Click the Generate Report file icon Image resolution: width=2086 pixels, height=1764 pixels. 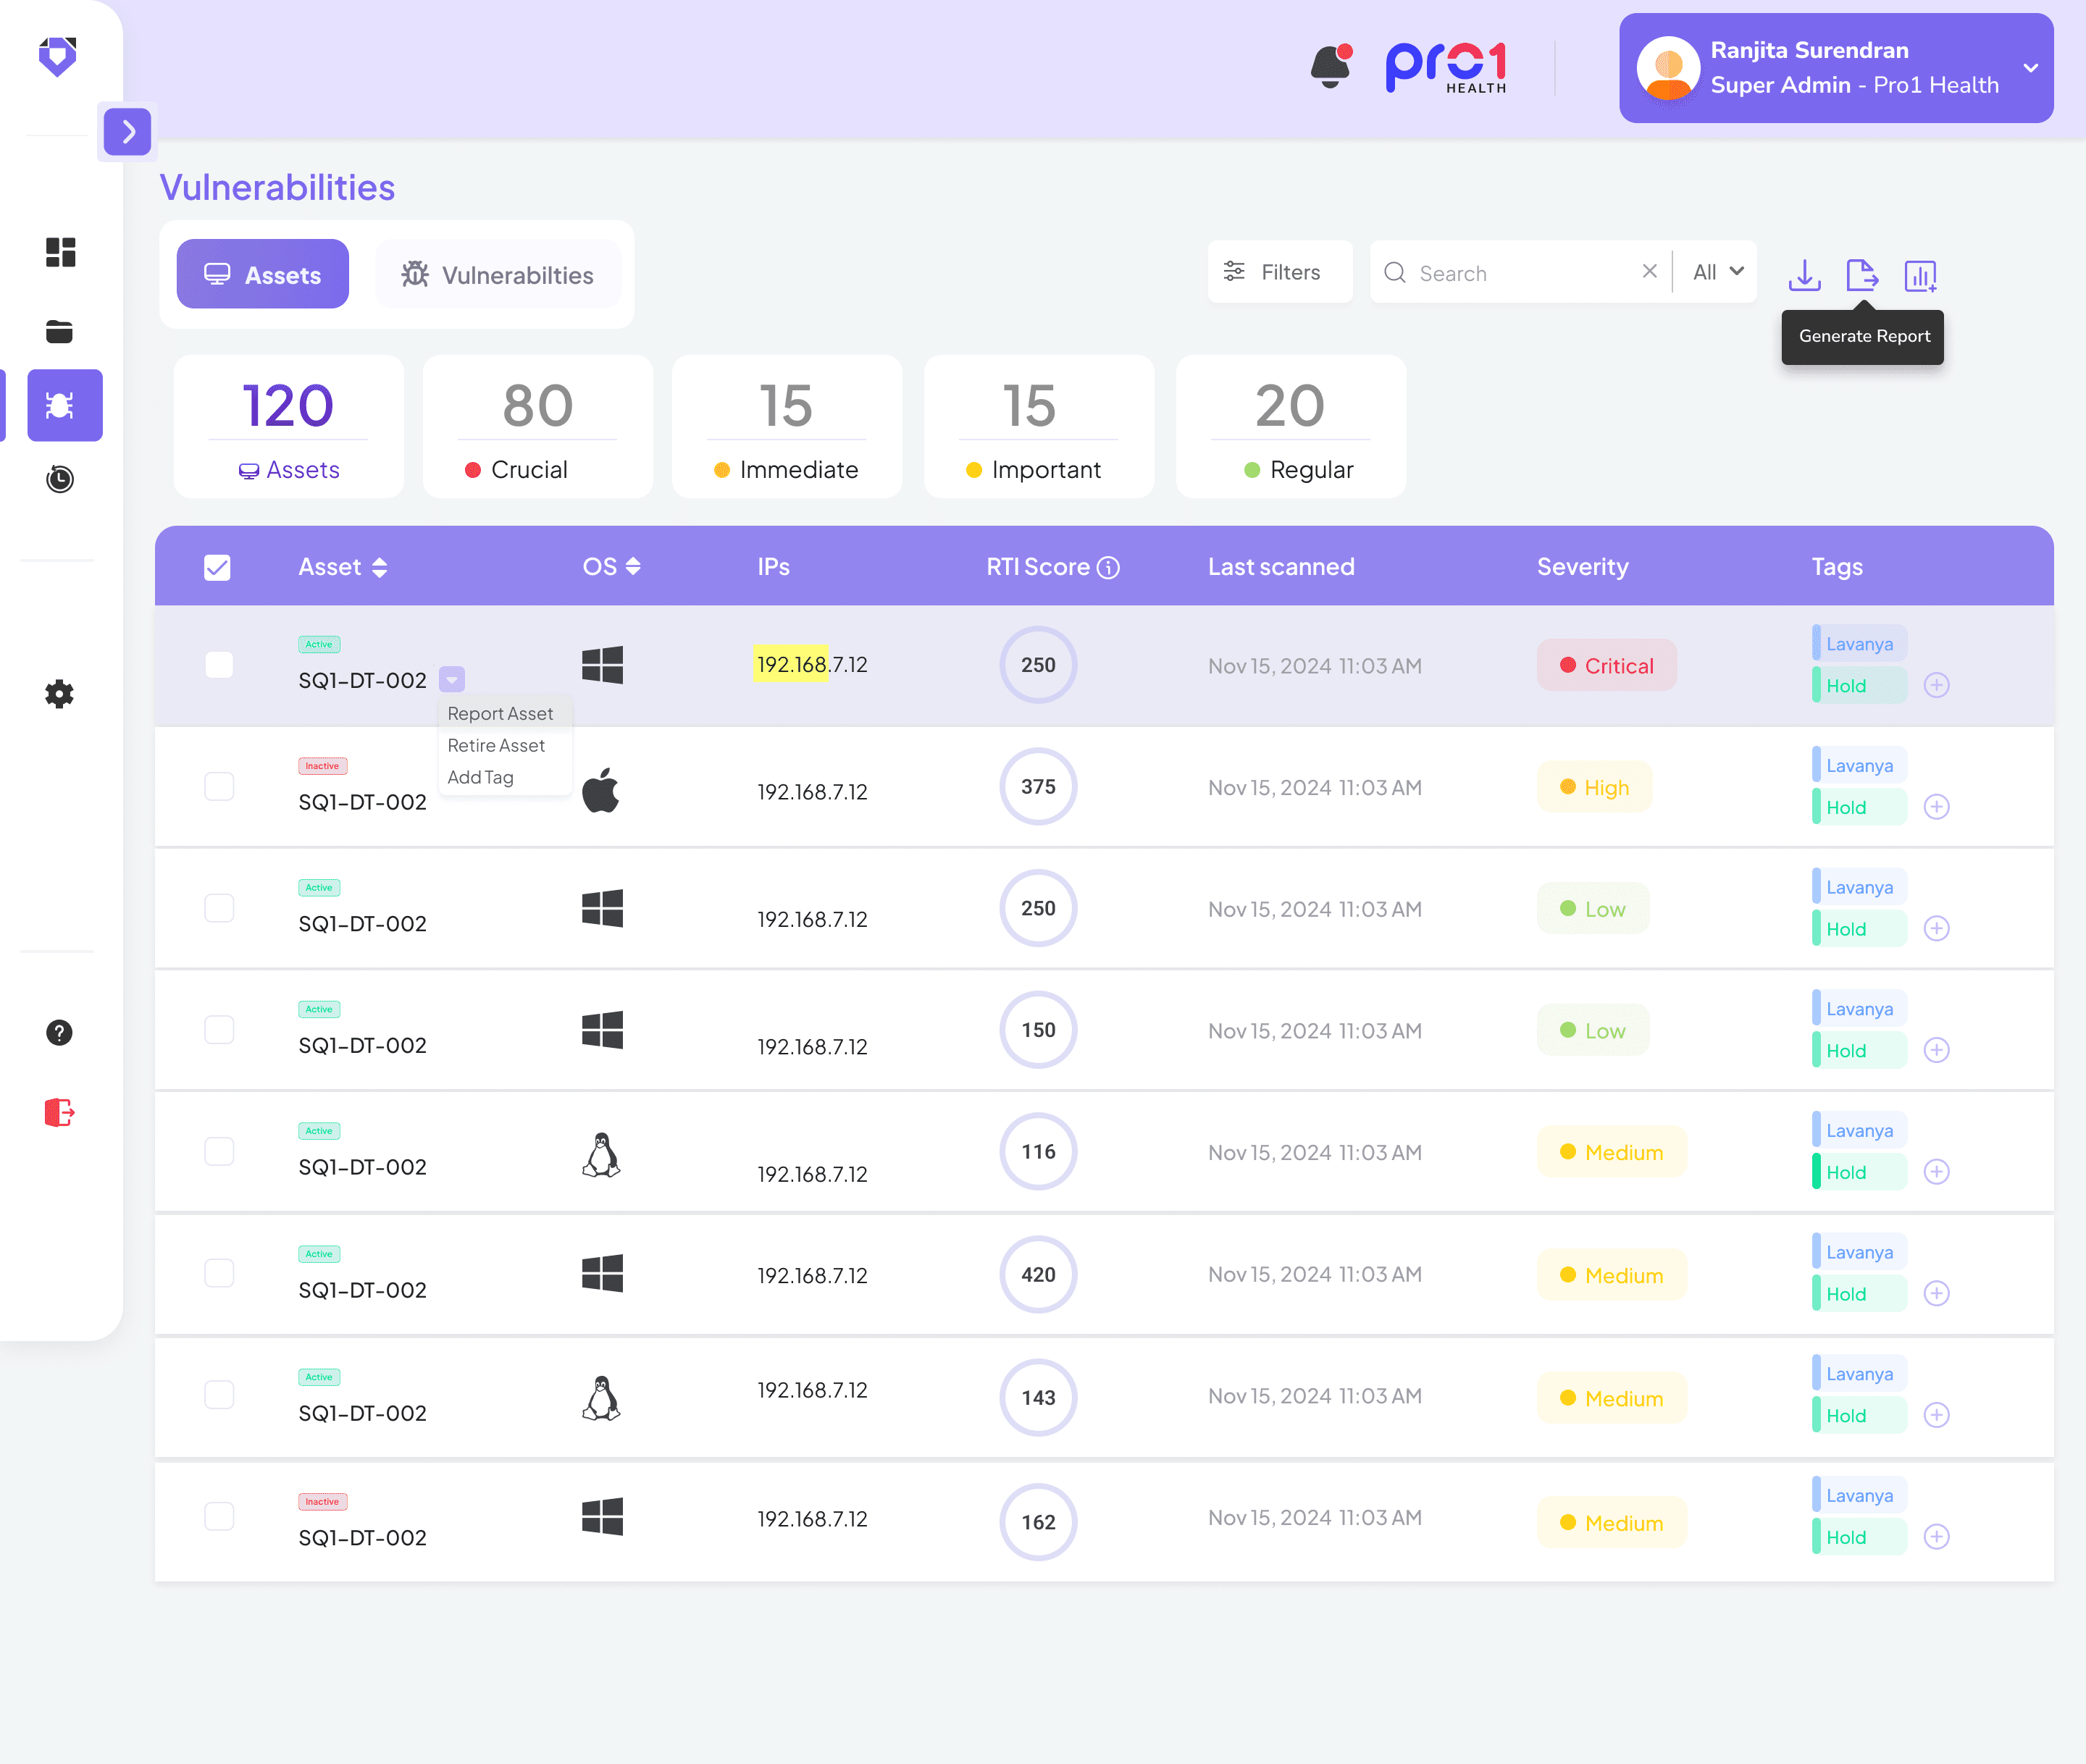click(x=1861, y=275)
